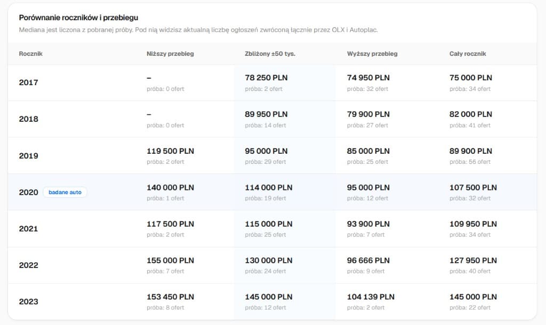Image resolution: width=546 pixels, height=325 pixels.
Task: Click the 89 950 PLN value for 2018
Action: 266,114
